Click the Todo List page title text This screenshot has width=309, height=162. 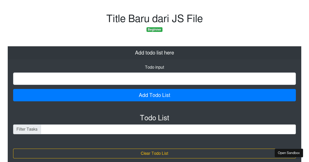click(x=154, y=118)
